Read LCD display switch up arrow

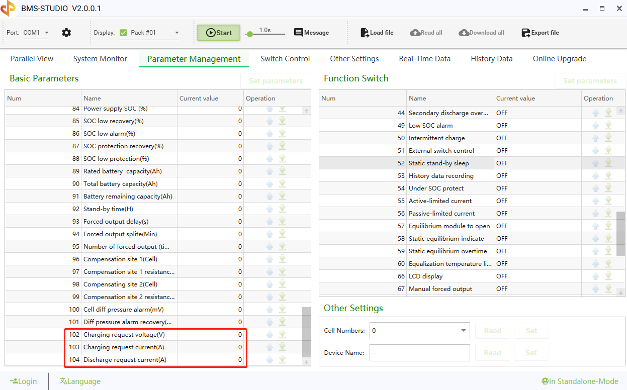pos(596,276)
